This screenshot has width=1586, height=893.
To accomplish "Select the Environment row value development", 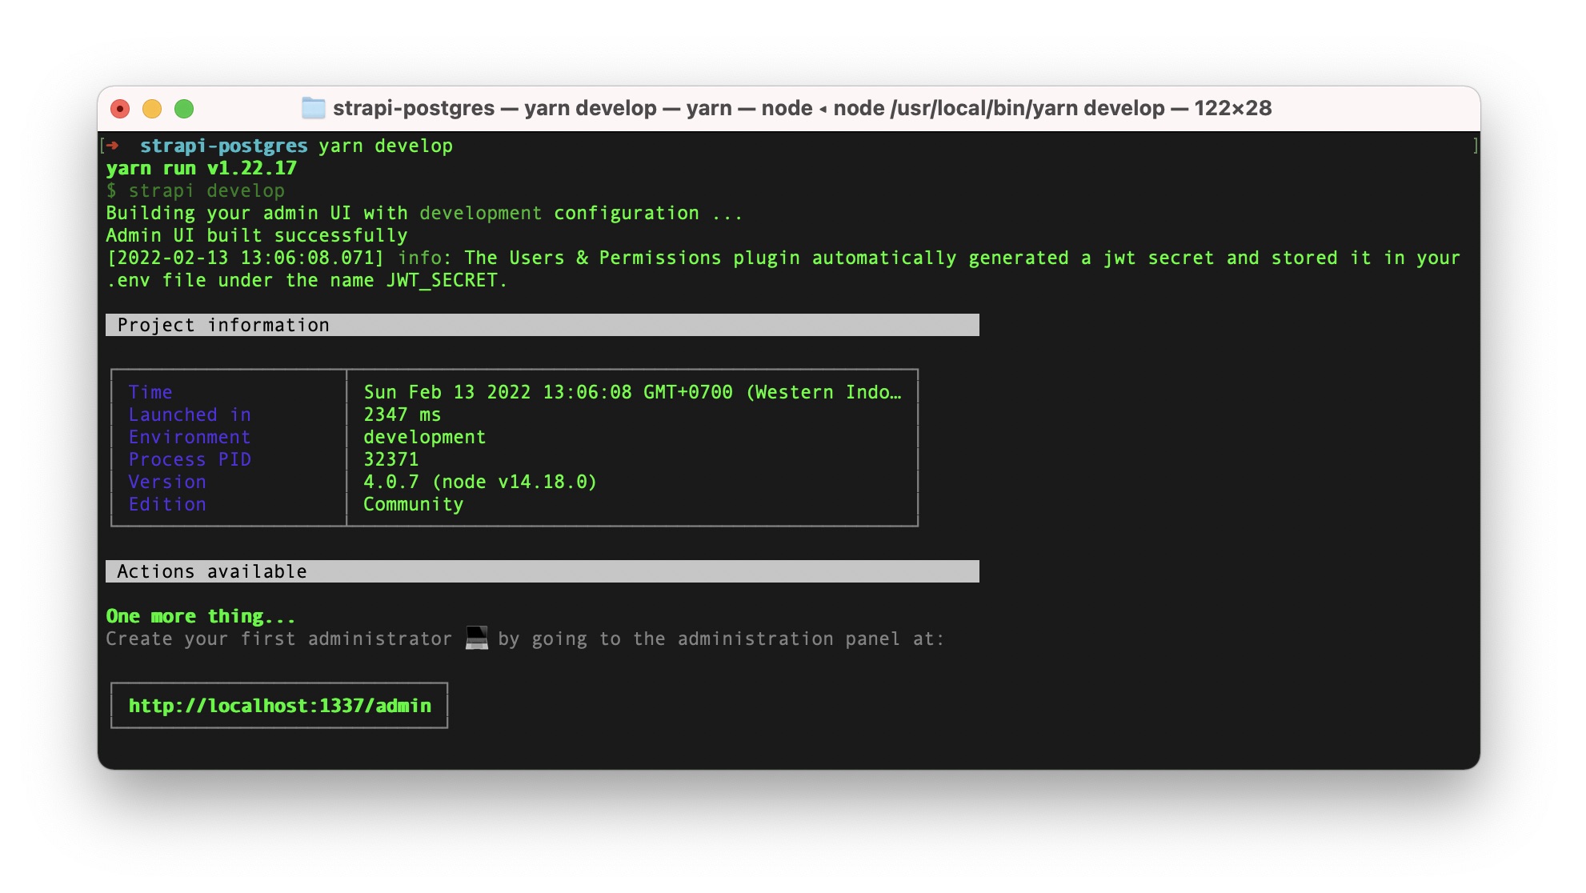I will tap(424, 437).
